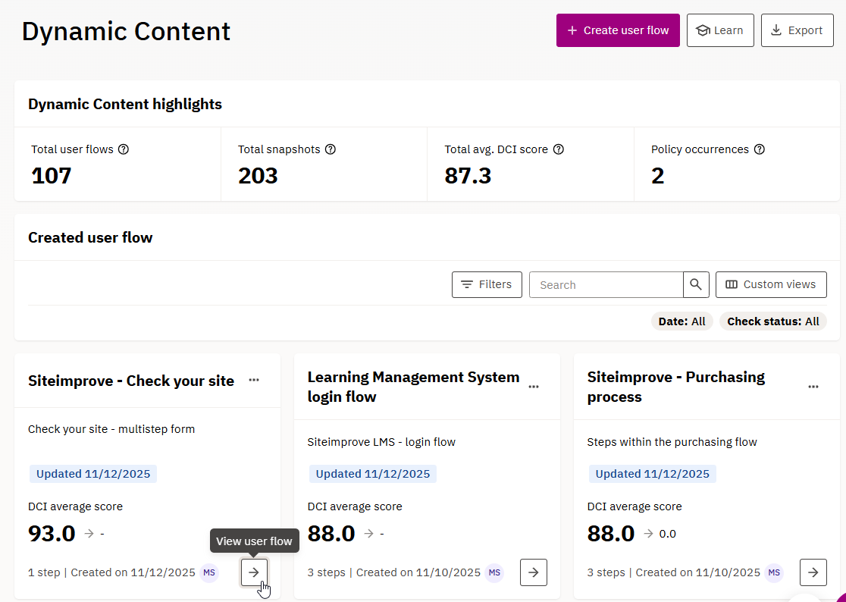Image resolution: width=846 pixels, height=602 pixels.
Task: Open tooltip for Total user flows metric
Action: coord(124,149)
